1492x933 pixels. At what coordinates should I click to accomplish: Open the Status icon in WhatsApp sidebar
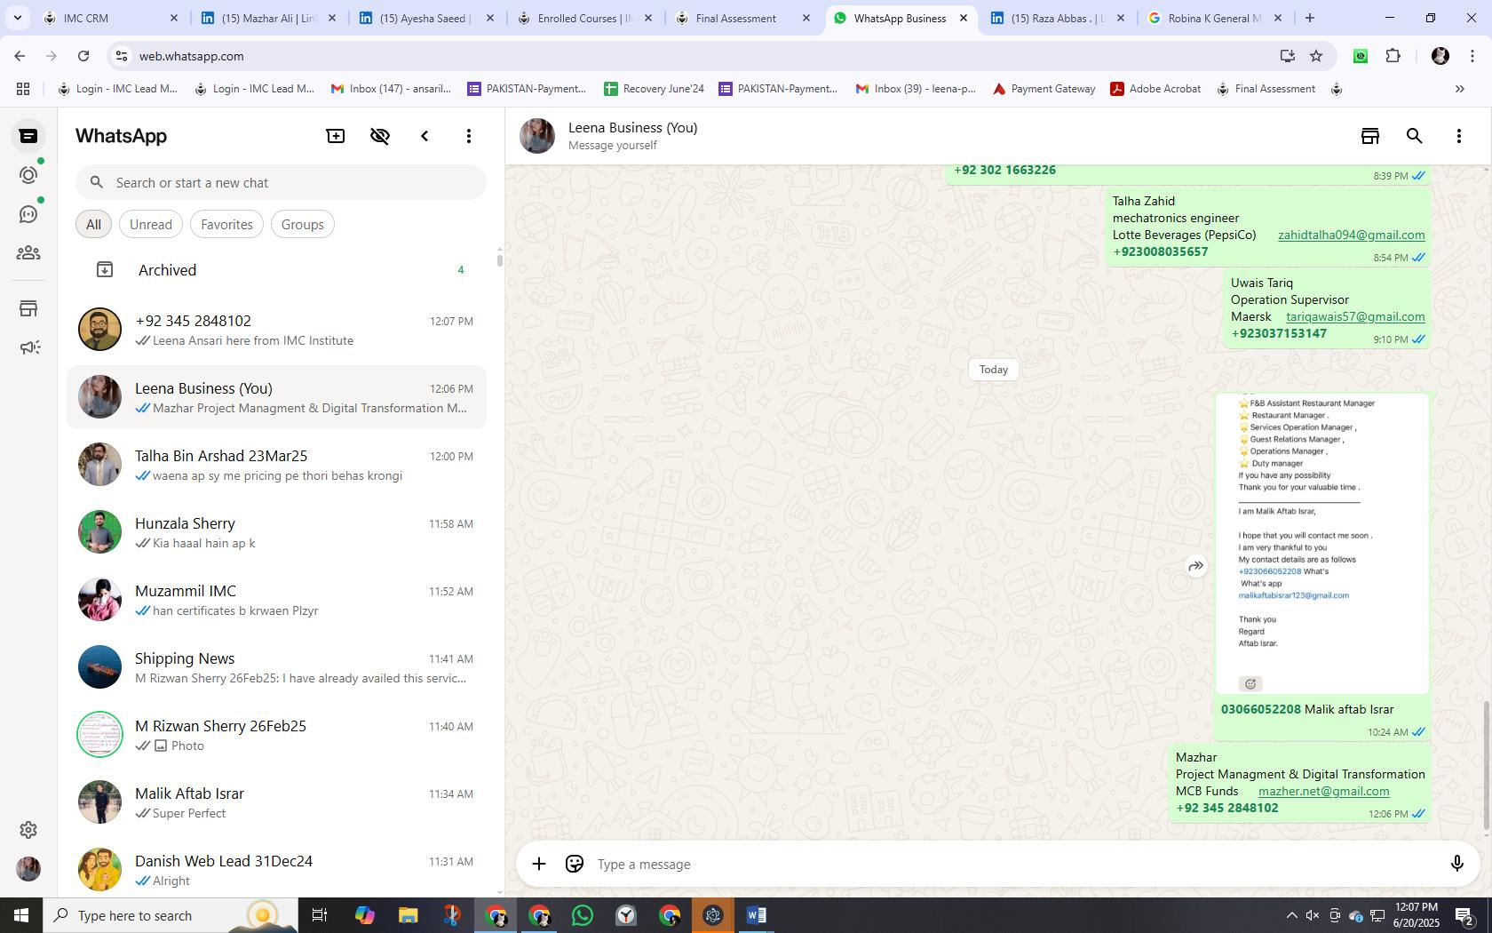(28, 175)
